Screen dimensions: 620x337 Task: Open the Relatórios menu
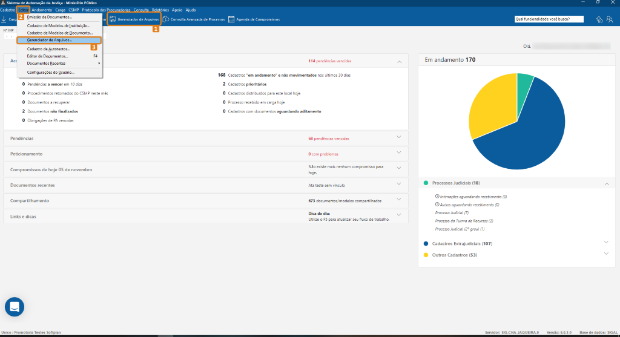pyautogui.click(x=160, y=10)
